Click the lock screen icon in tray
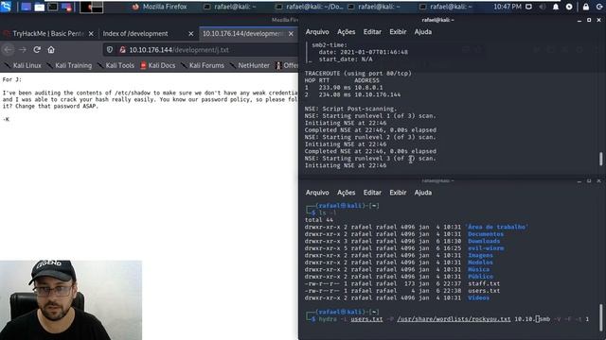Screen dimensions: 606x340 tap(586, 7)
